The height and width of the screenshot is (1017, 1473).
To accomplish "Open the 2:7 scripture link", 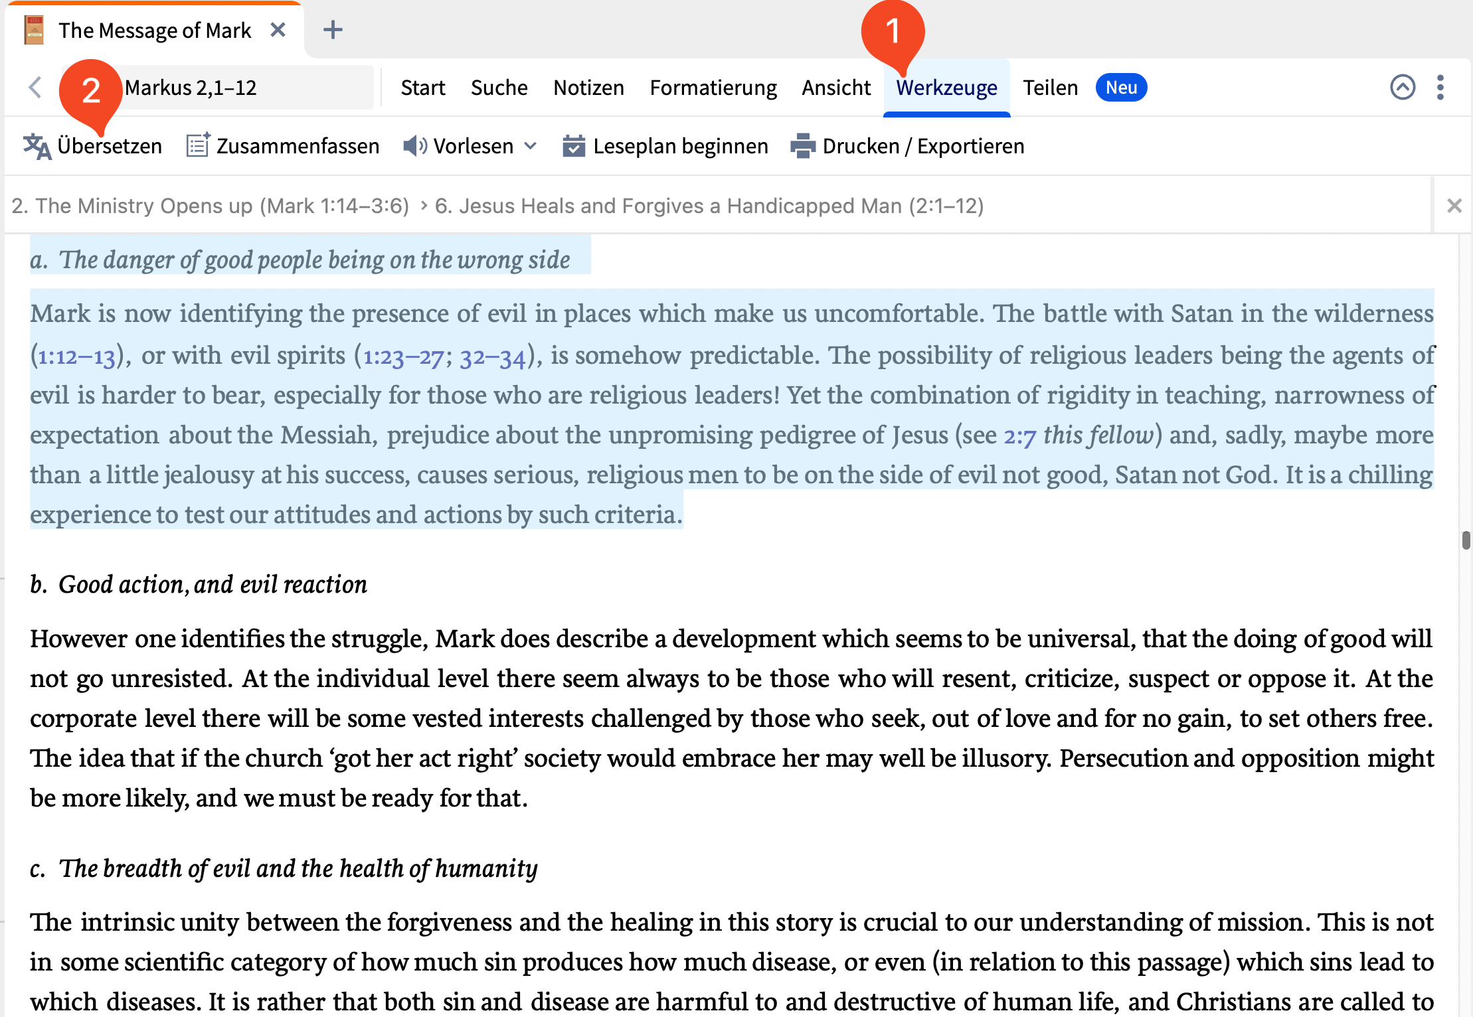I will [1019, 436].
